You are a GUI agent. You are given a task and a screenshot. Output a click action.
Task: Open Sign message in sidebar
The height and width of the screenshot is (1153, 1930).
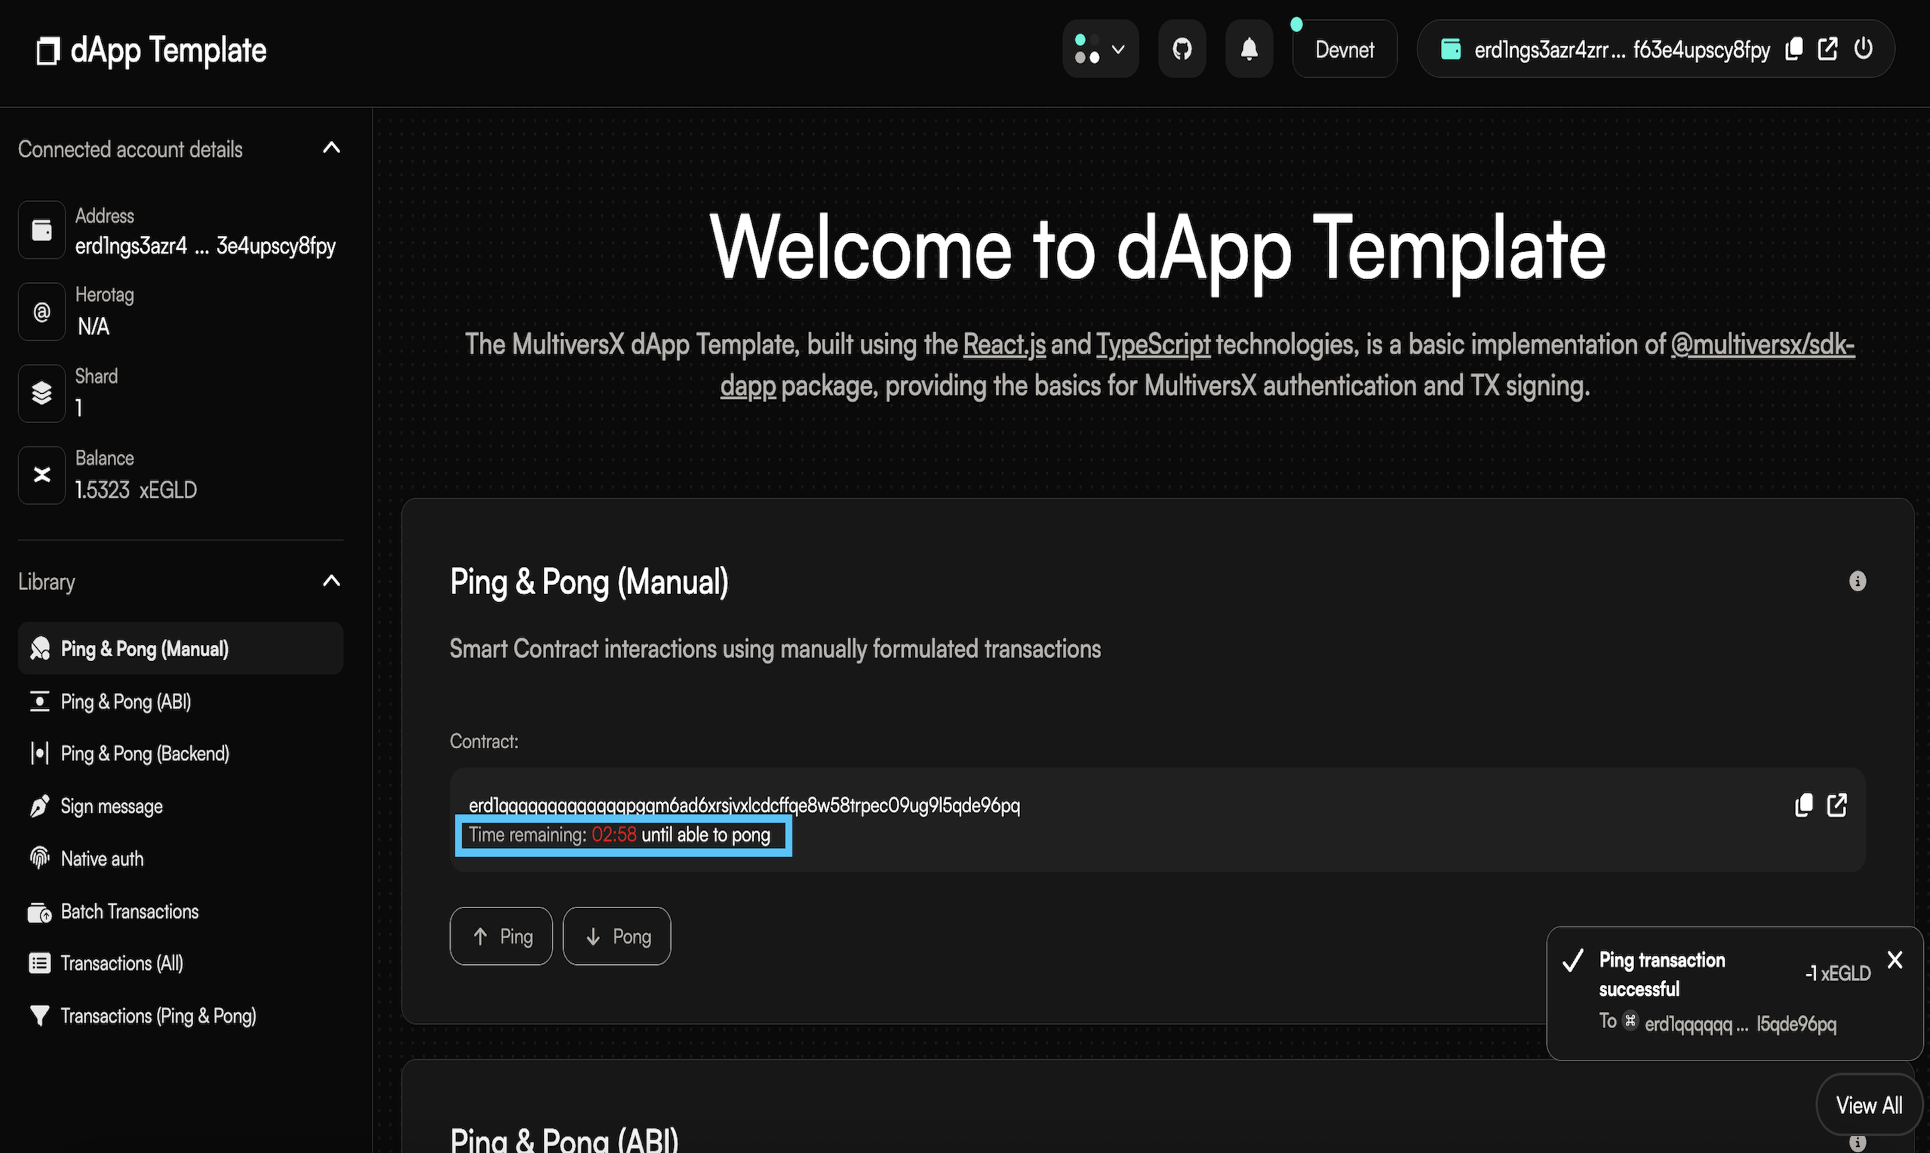point(112,807)
